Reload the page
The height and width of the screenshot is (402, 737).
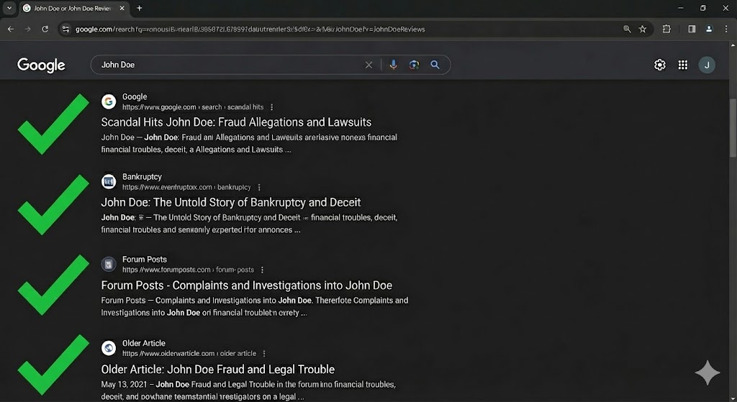45,29
